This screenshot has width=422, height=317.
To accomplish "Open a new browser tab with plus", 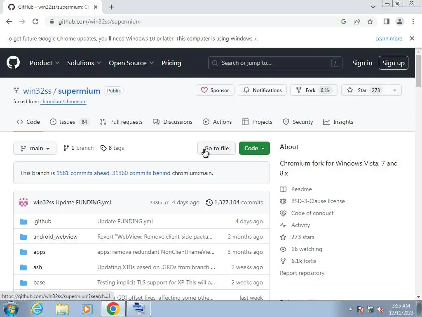I will click(x=111, y=7).
